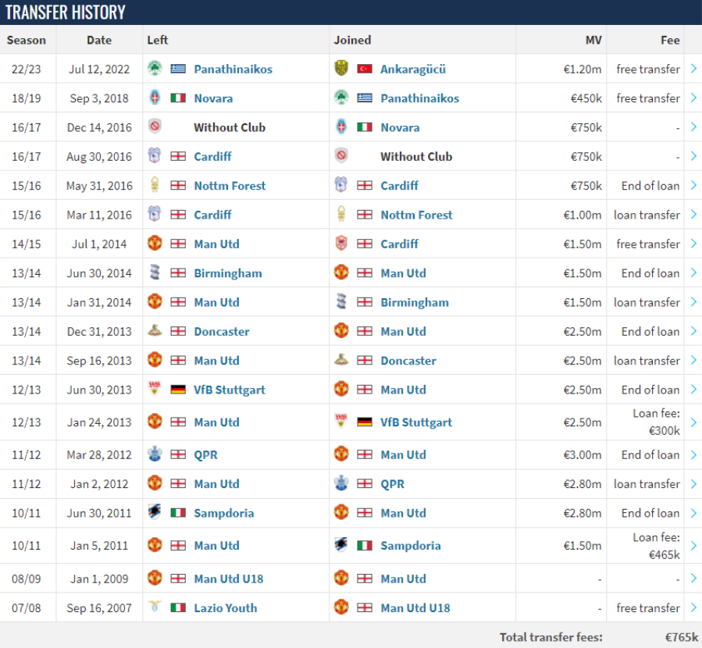Click the QPR crest in Mar 28, 2012 row
This screenshot has width=702, height=648.
tap(155, 454)
